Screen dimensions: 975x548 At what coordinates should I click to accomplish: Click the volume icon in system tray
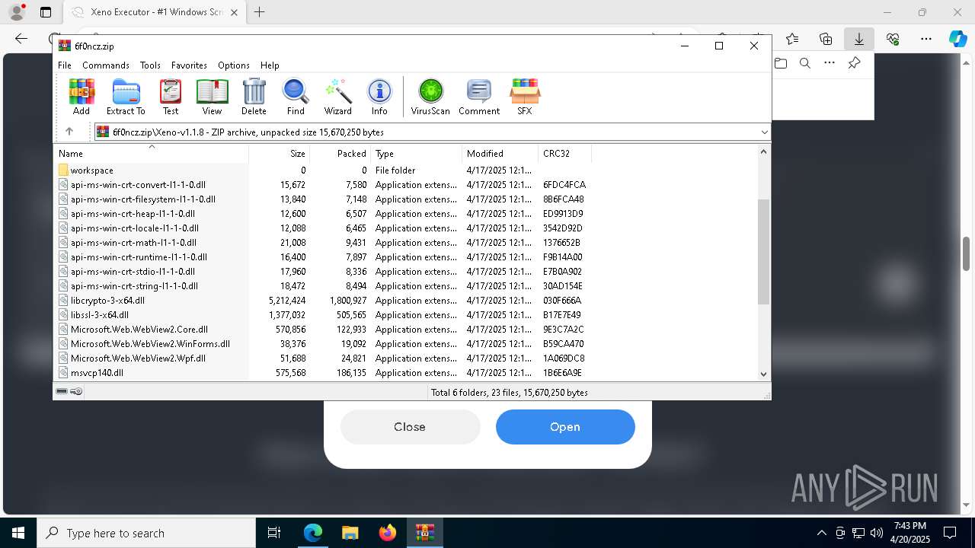tap(876, 533)
